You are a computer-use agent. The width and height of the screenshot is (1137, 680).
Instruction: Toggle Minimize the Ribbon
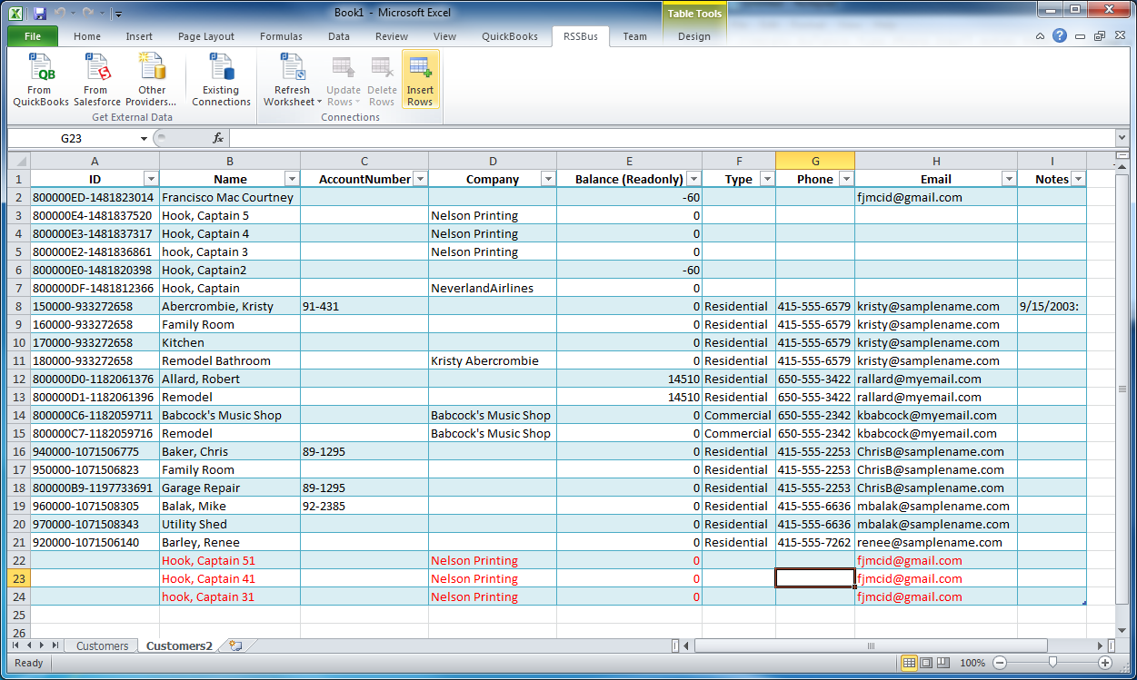click(1040, 36)
